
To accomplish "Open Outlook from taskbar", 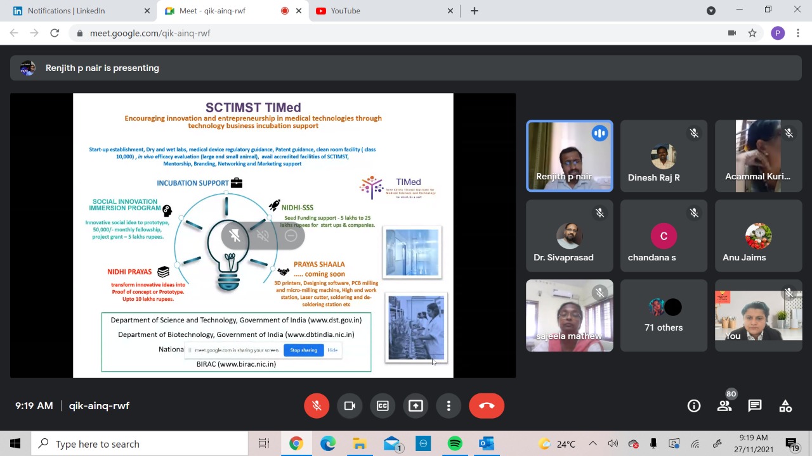I will click(x=487, y=444).
